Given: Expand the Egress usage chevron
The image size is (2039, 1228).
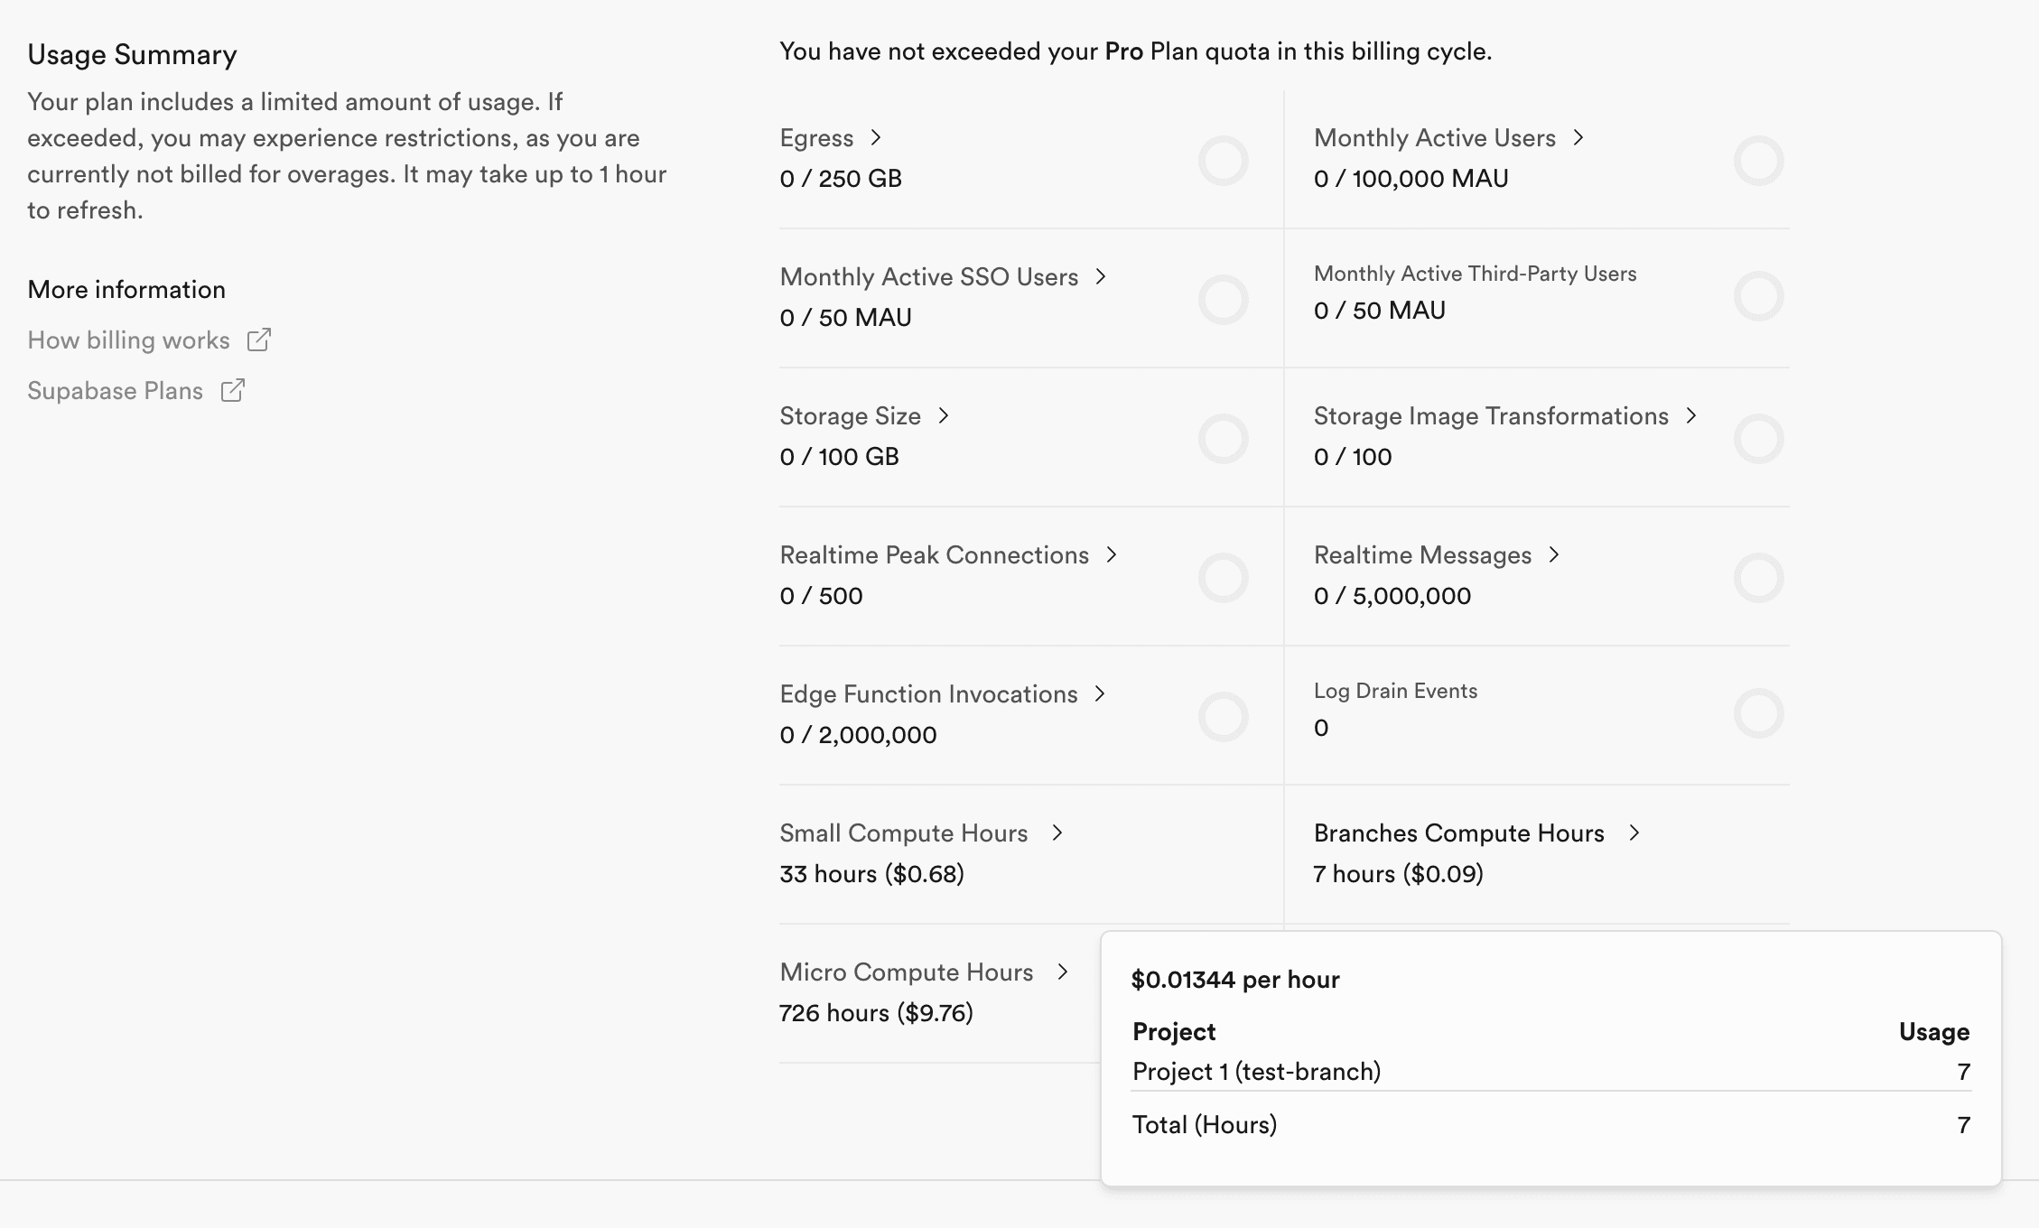Looking at the screenshot, I should (875, 137).
